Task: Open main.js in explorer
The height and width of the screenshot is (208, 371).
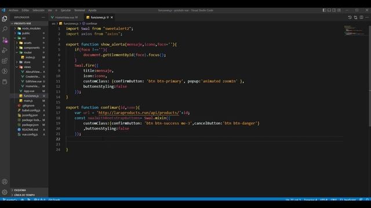Action: pos(29,101)
